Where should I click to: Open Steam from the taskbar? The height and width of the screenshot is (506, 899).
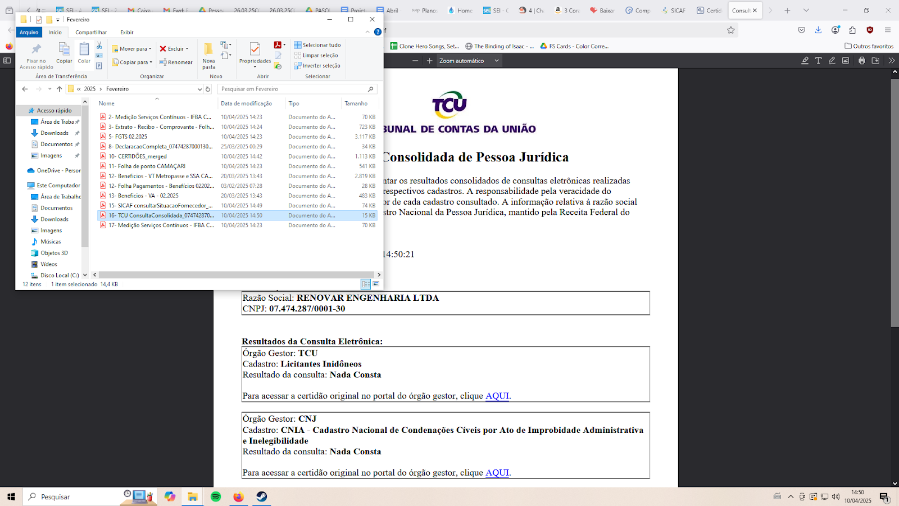point(262,496)
